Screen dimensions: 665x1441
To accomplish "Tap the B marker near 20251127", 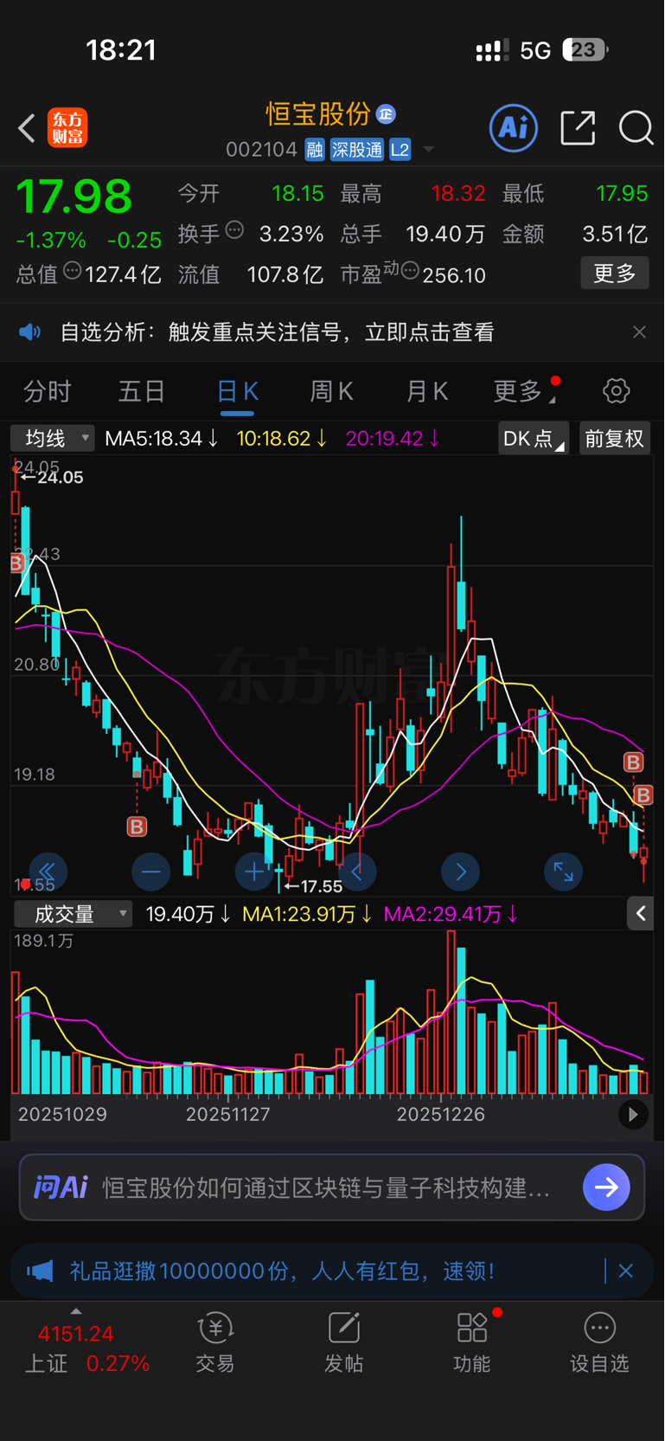I will tap(137, 827).
